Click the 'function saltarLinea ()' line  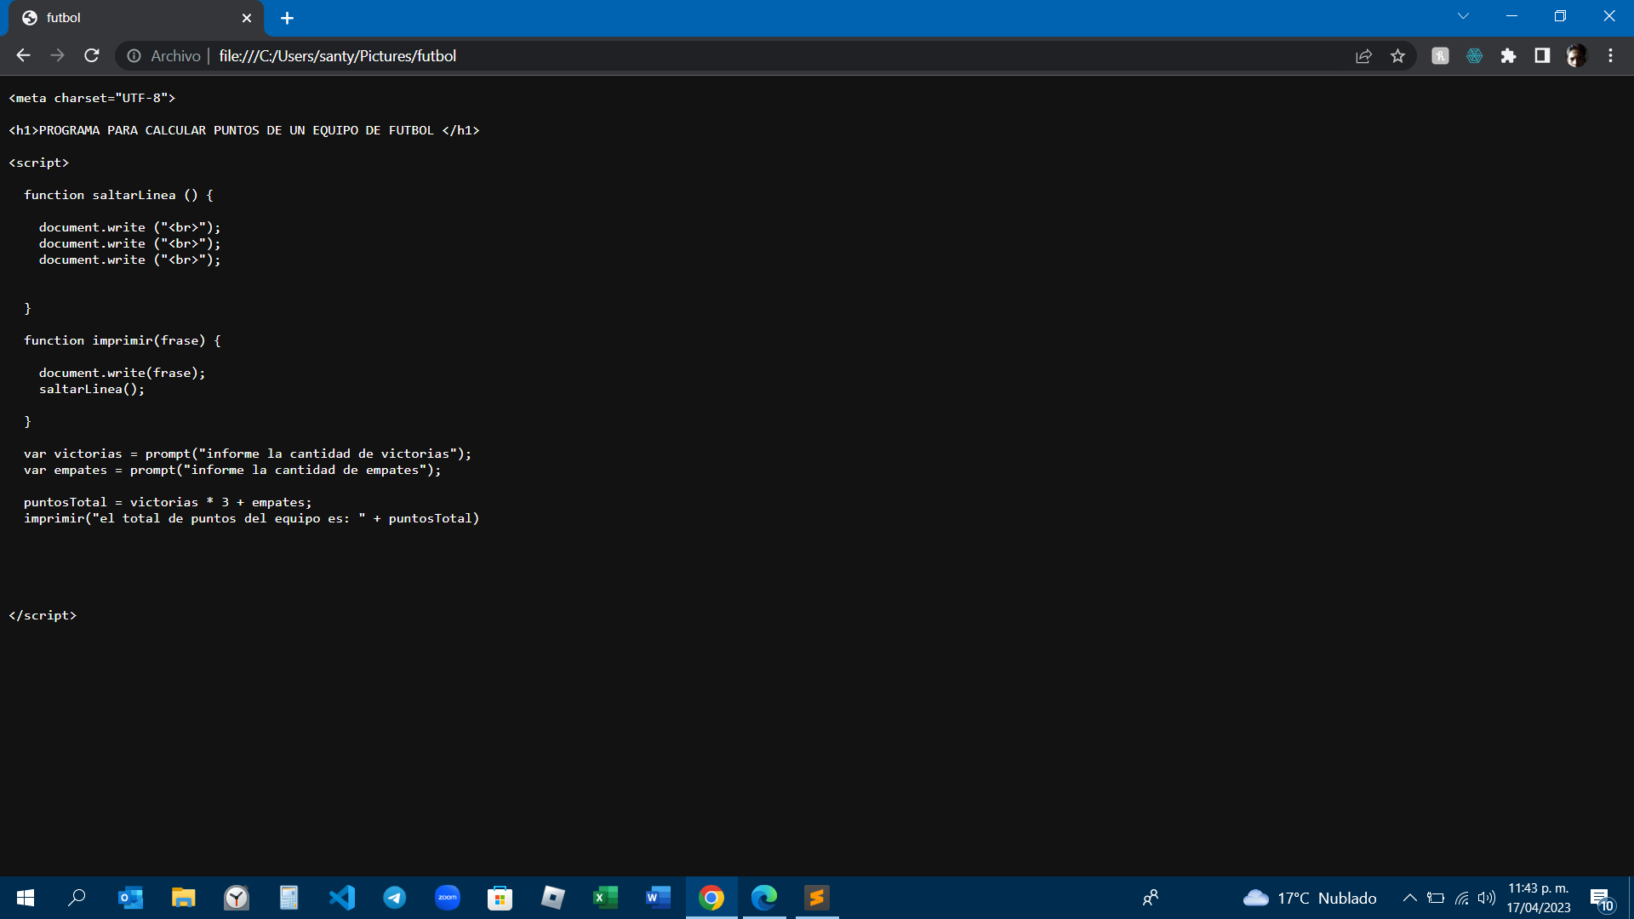click(x=118, y=195)
